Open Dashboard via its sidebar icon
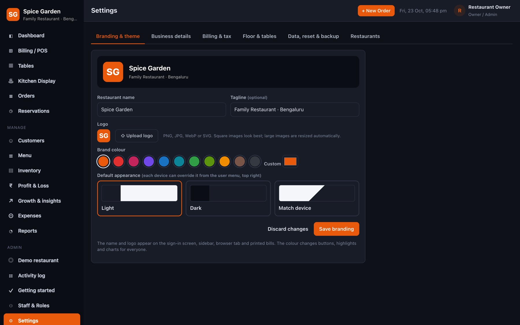The image size is (520, 325). point(11,36)
